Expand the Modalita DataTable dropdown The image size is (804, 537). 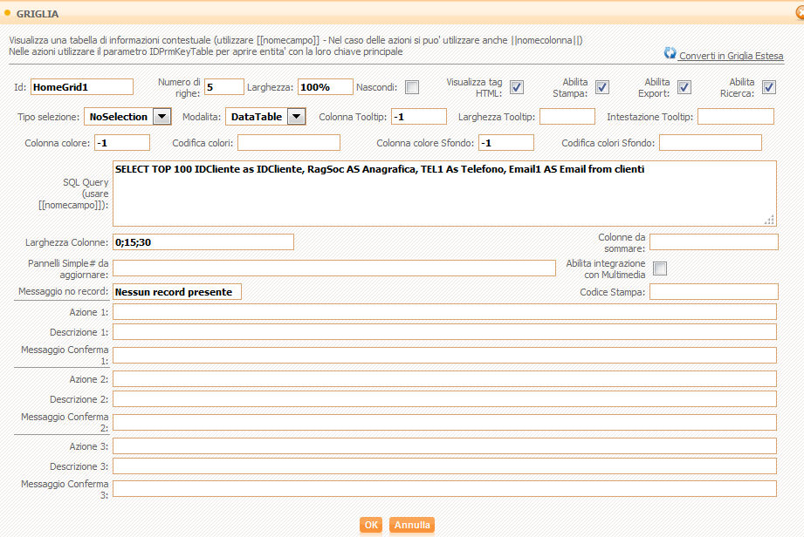[x=296, y=117]
